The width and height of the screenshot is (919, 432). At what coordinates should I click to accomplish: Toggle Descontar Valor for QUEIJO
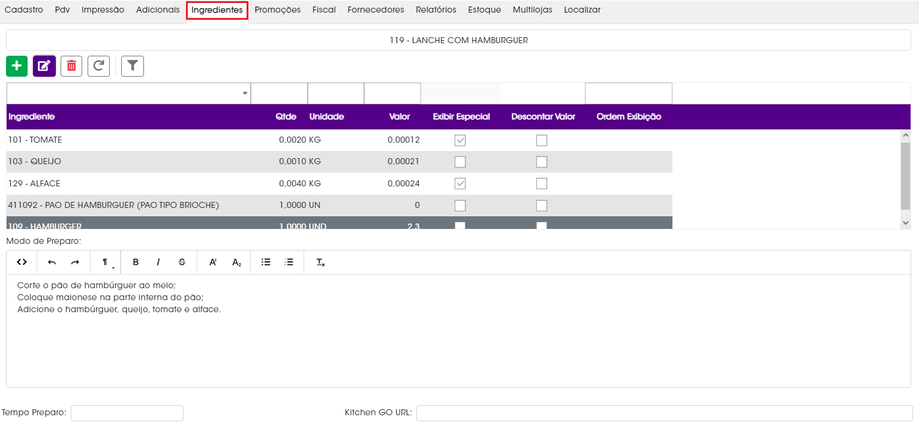coord(542,162)
